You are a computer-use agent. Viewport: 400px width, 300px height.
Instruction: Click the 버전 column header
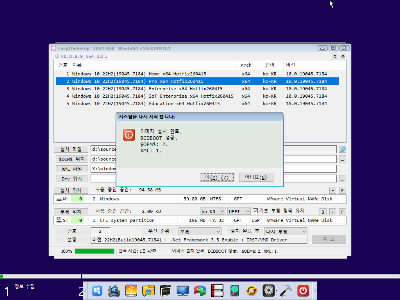[311, 65]
